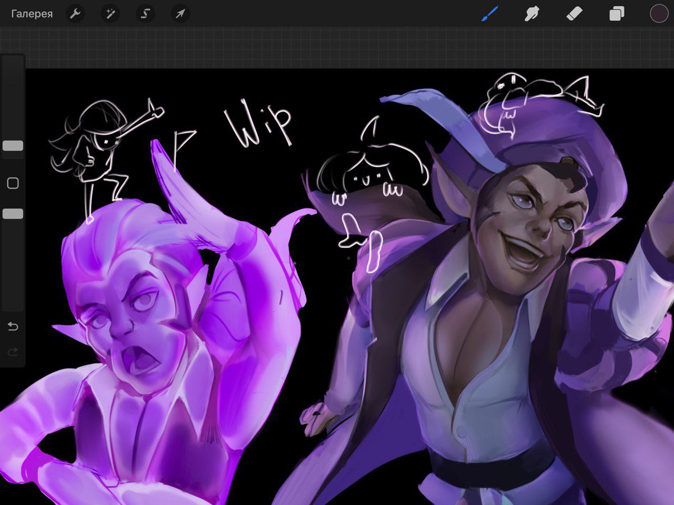Click the brush opacity slider handle
This screenshot has width=674, height=505.
point(13,214)
